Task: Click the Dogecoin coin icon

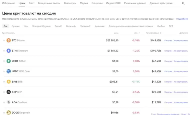Action: coord(9,112)
